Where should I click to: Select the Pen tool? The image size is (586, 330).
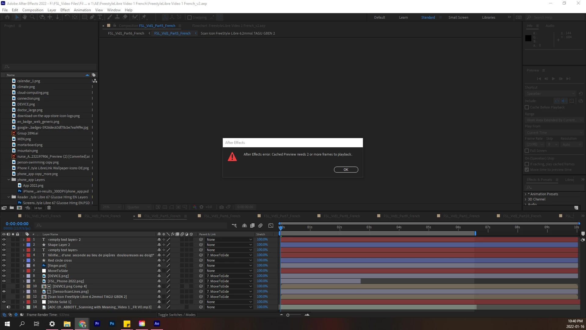coord(92,17)
